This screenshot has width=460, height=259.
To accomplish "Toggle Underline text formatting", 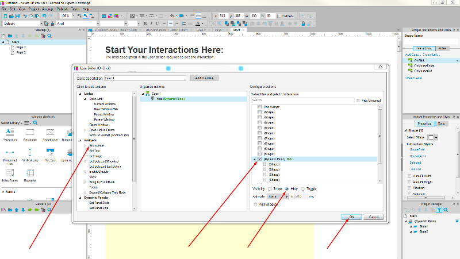I will [157, 24].
